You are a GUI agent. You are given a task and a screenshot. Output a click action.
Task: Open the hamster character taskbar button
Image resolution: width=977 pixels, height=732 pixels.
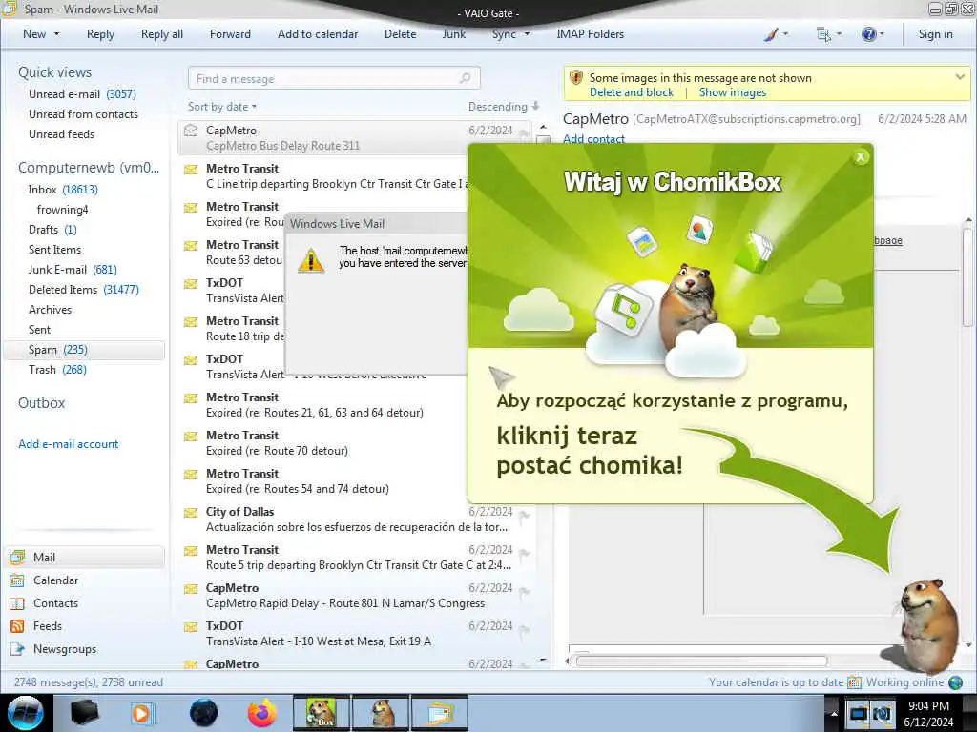[380, 713]
